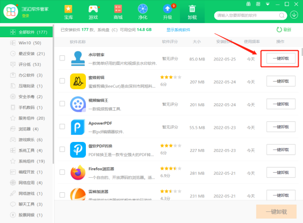Image resolution: width=303 pixels, height=223 pixels.
Task: Open the 净化 fan icon tab
Action: pyautogui.click(x=142, y=12)
